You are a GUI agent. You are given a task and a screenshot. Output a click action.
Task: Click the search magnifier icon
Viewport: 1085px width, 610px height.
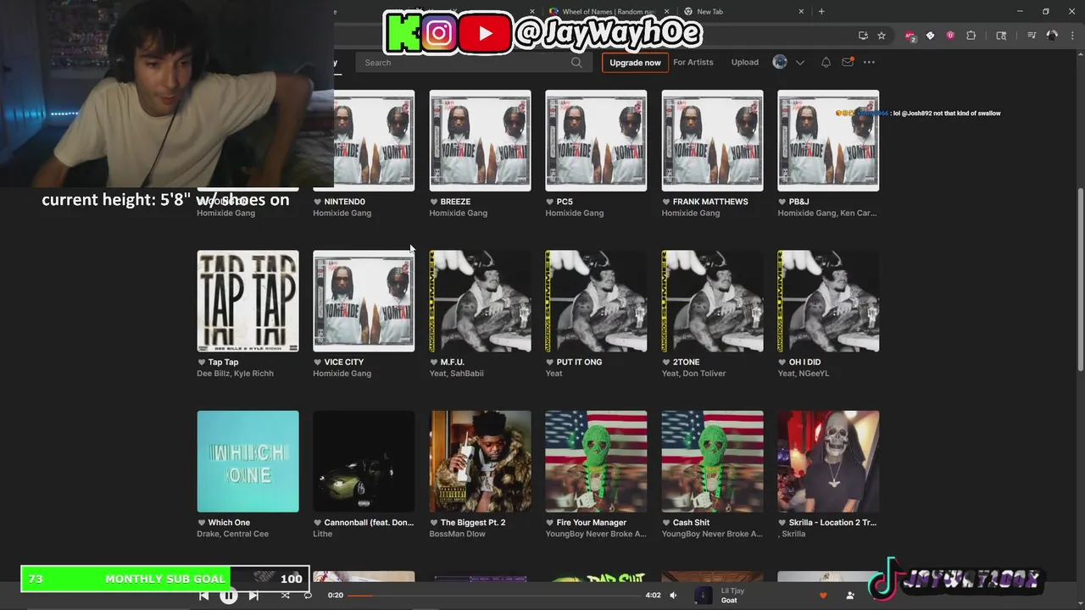[x=576, y=62]
